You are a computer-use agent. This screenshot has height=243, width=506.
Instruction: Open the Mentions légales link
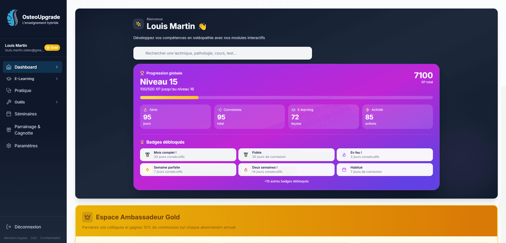pyautogui.click(x=16, y=238)
